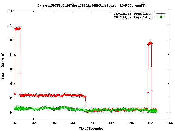This screenshot has width=175, height=131.
Task: Click the Time(Seconds) axis label
Action: (x=91, y=129)
